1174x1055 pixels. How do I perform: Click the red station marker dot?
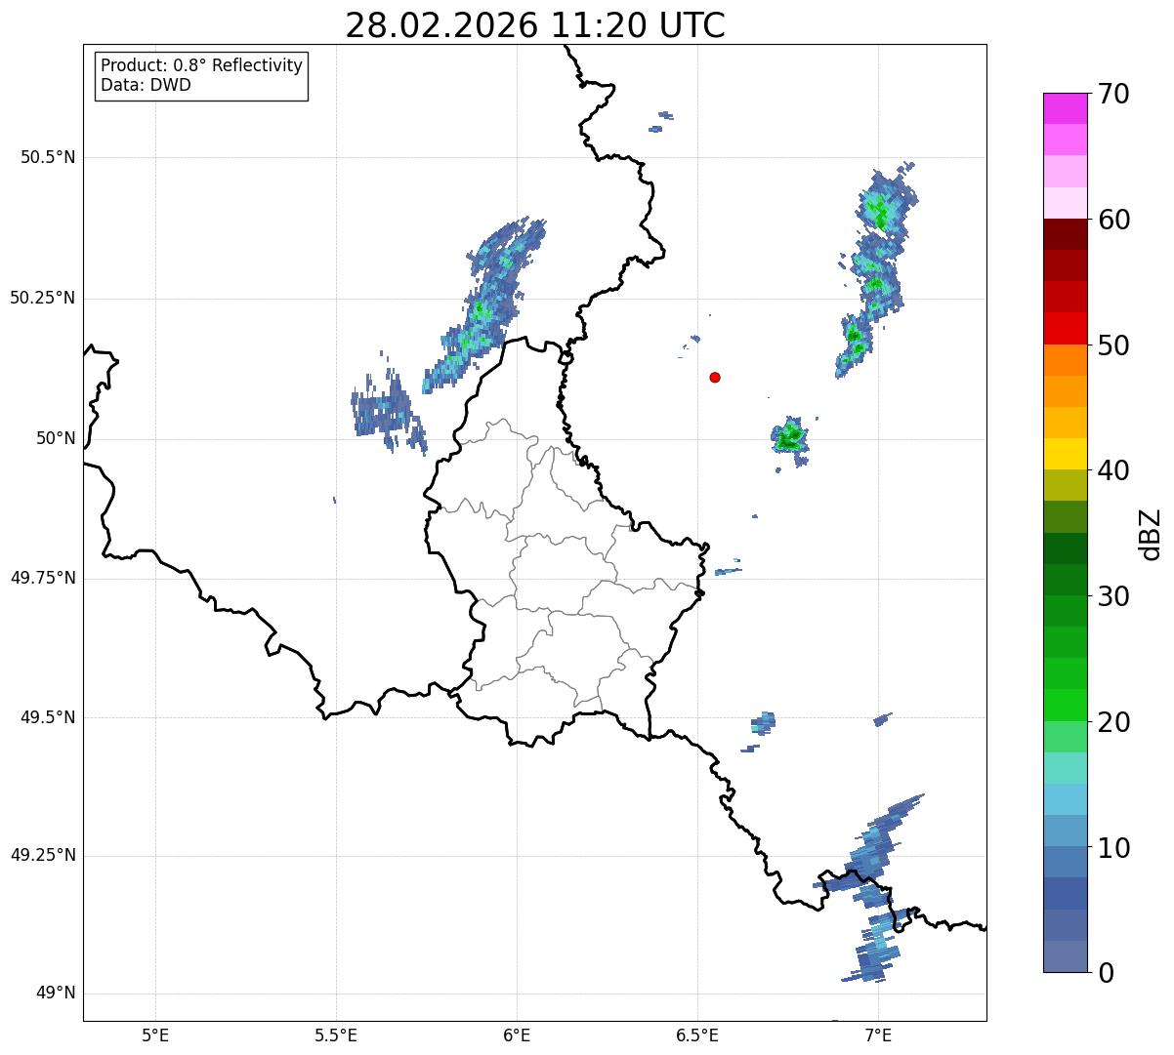tap(715, 377)
